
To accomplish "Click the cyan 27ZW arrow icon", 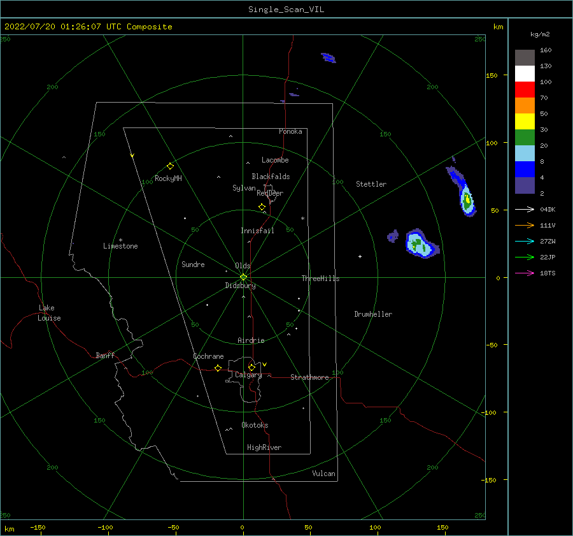I will pyautogui.click(x=525, y=241).
